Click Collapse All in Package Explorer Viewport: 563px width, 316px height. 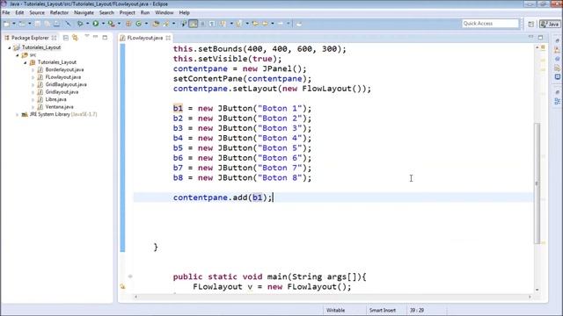coord(66,37)
